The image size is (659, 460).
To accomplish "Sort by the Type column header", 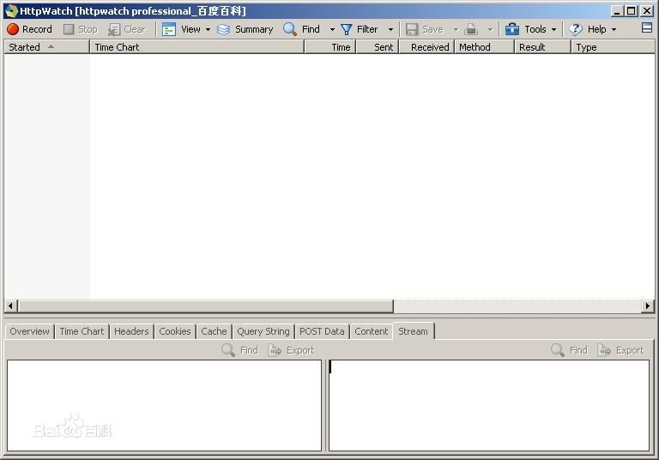I will click(x=613, y=47).
